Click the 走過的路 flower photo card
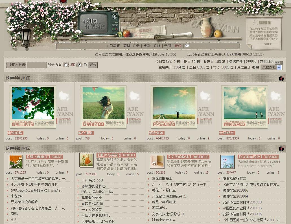This screenshot has width=291, height=224. coord(33,107)
